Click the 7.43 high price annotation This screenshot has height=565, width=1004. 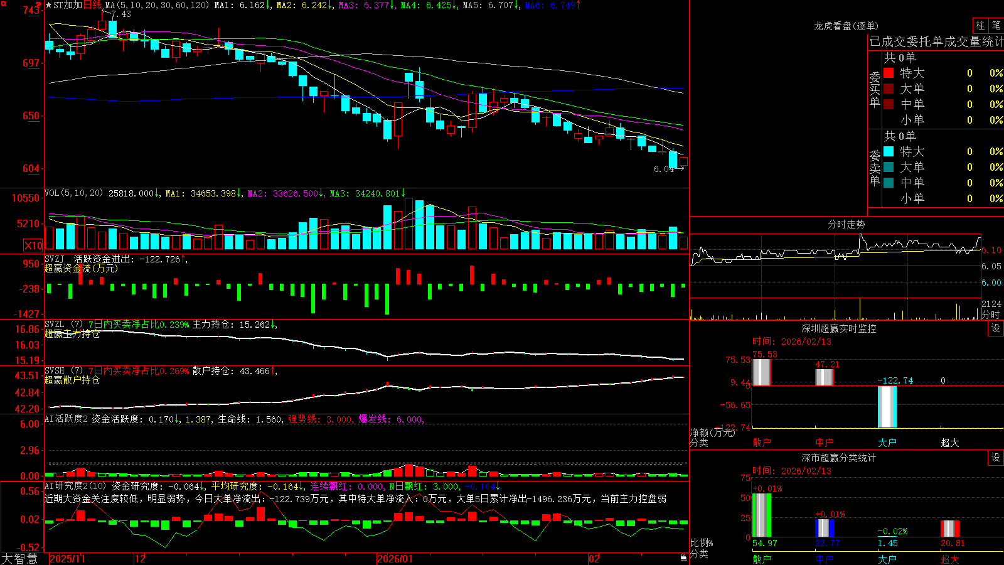[x=121, y=14]
